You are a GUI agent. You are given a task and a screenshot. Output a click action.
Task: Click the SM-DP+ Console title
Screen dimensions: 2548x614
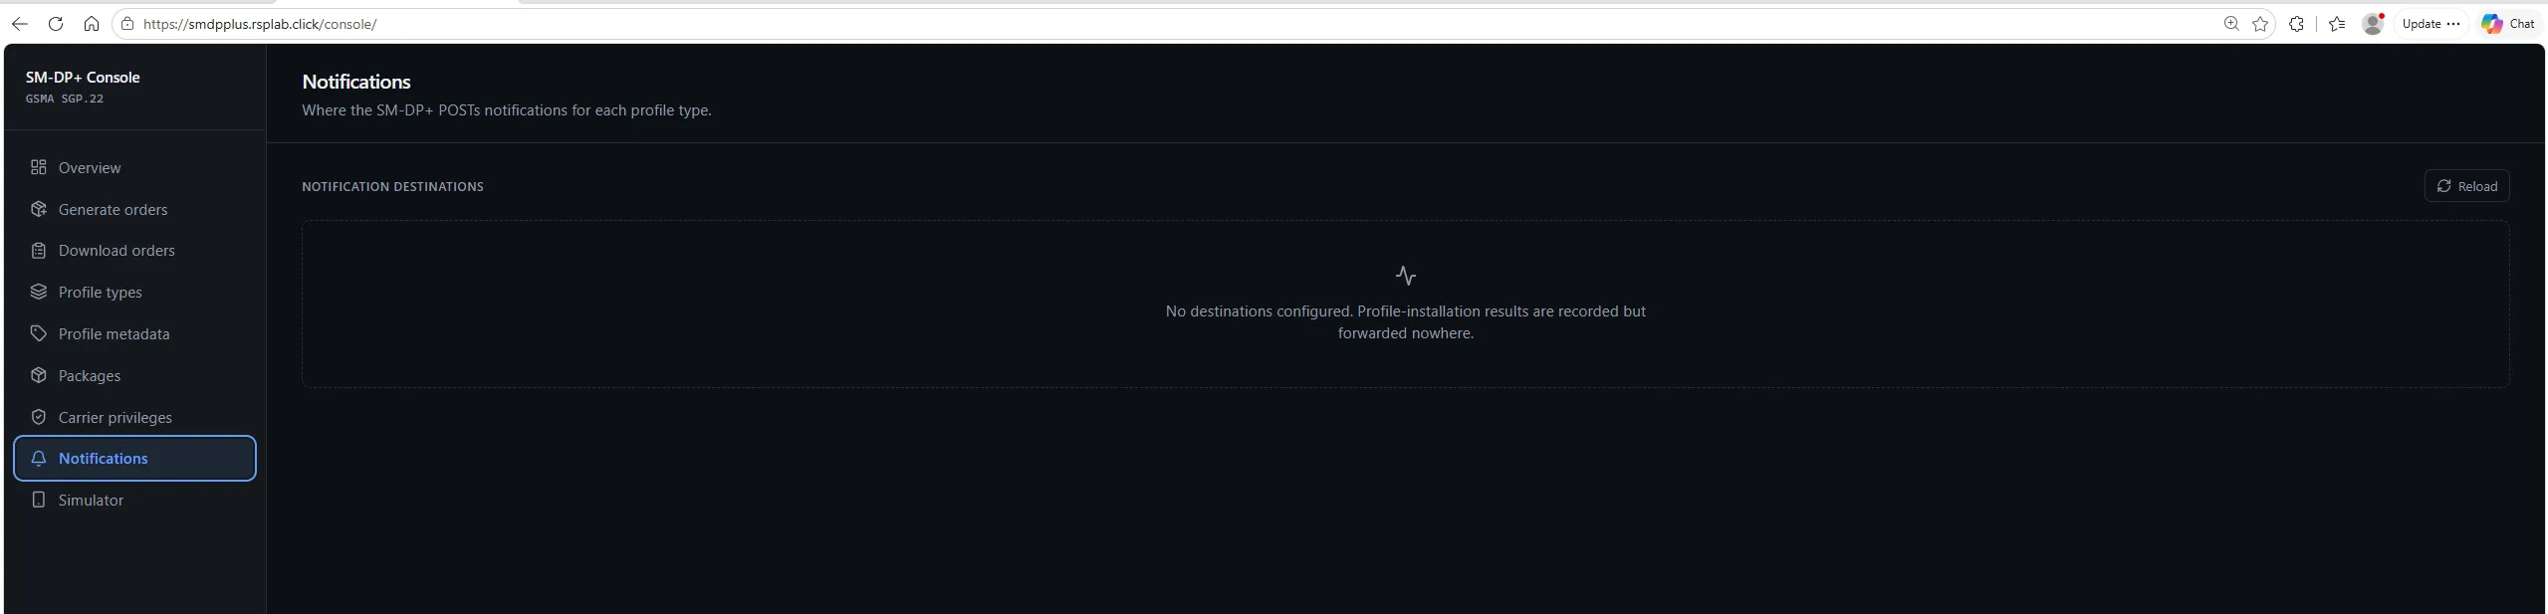point(83,77)
